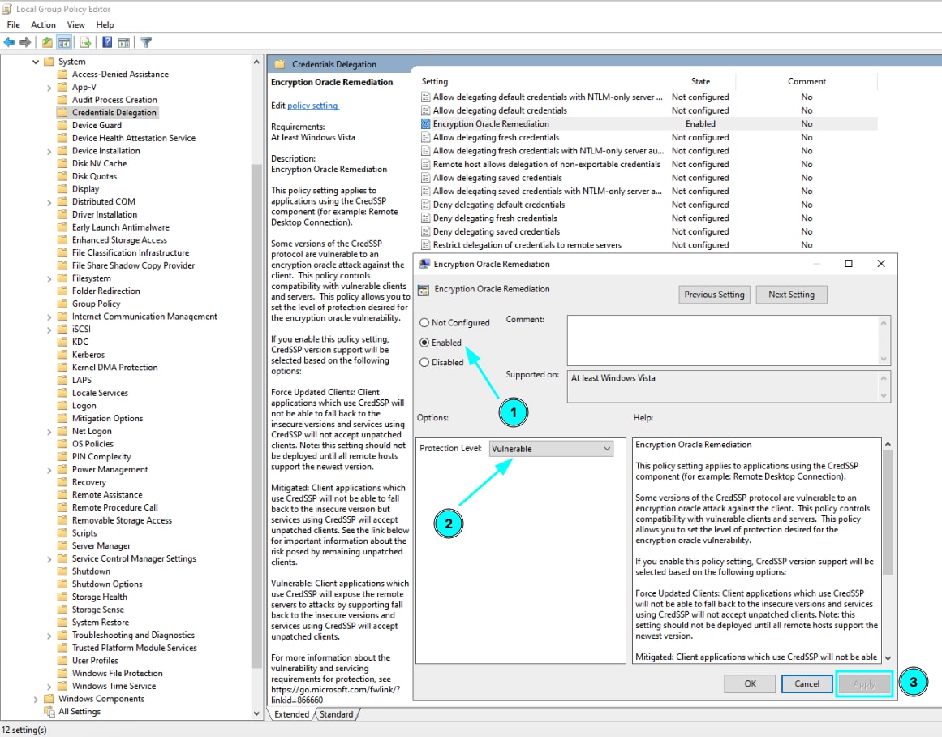This screenshot has width=942, height=737.
Task: Select the Not Configured radio button
Action: 424,323
